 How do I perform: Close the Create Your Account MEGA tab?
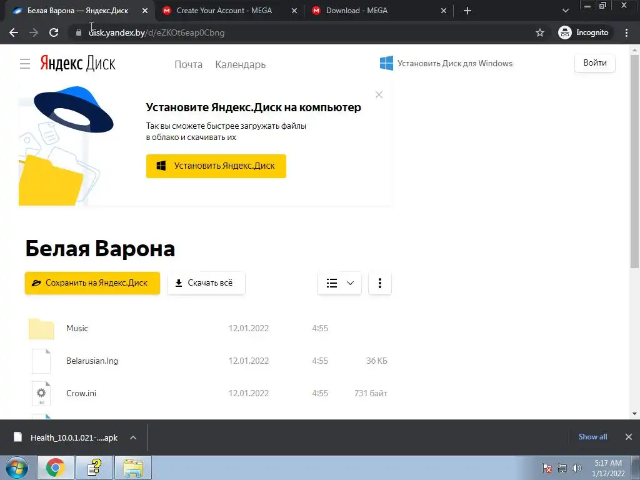[294, 11]
